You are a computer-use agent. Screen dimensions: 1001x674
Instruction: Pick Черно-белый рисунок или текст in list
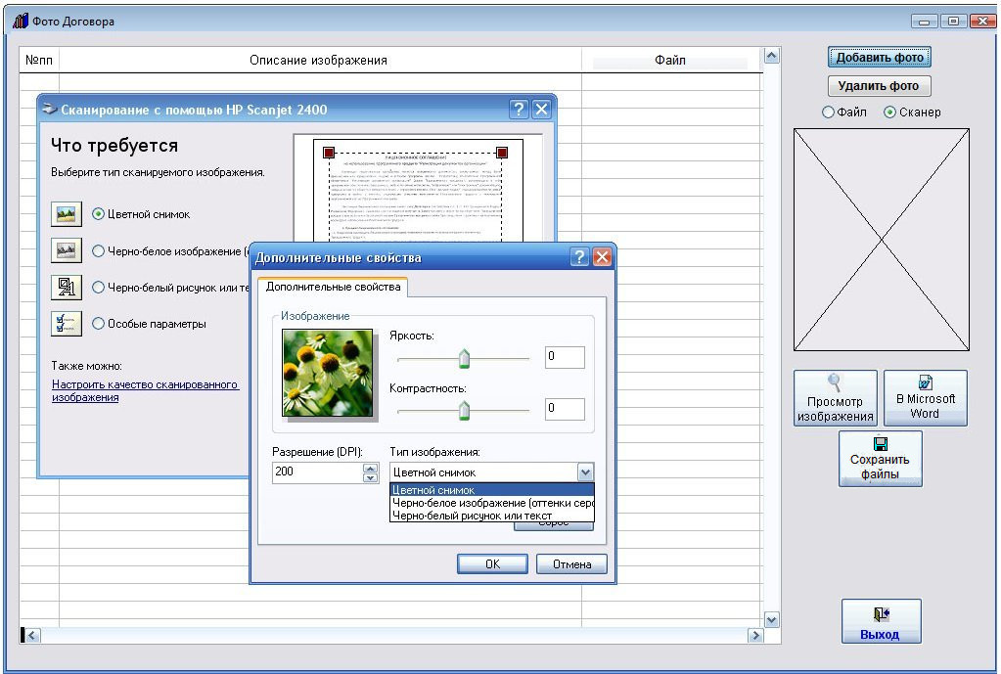click(491, 516)
